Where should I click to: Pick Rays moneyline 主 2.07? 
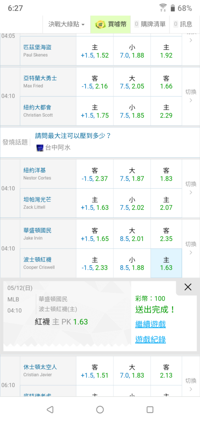point(166,203)
